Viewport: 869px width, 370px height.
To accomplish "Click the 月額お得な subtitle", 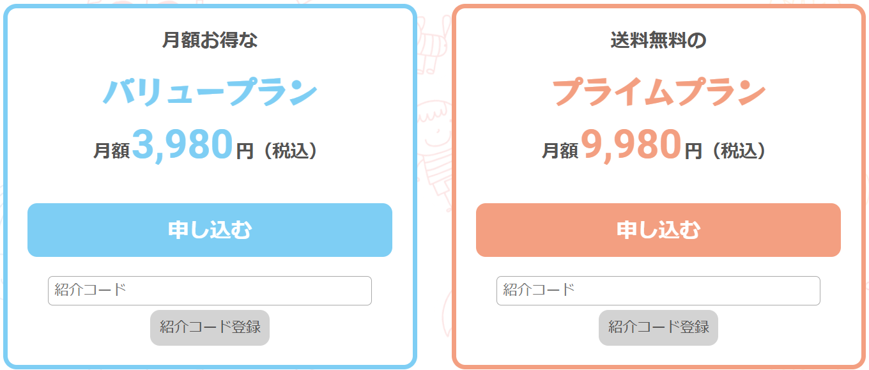I will pos(210,40).
